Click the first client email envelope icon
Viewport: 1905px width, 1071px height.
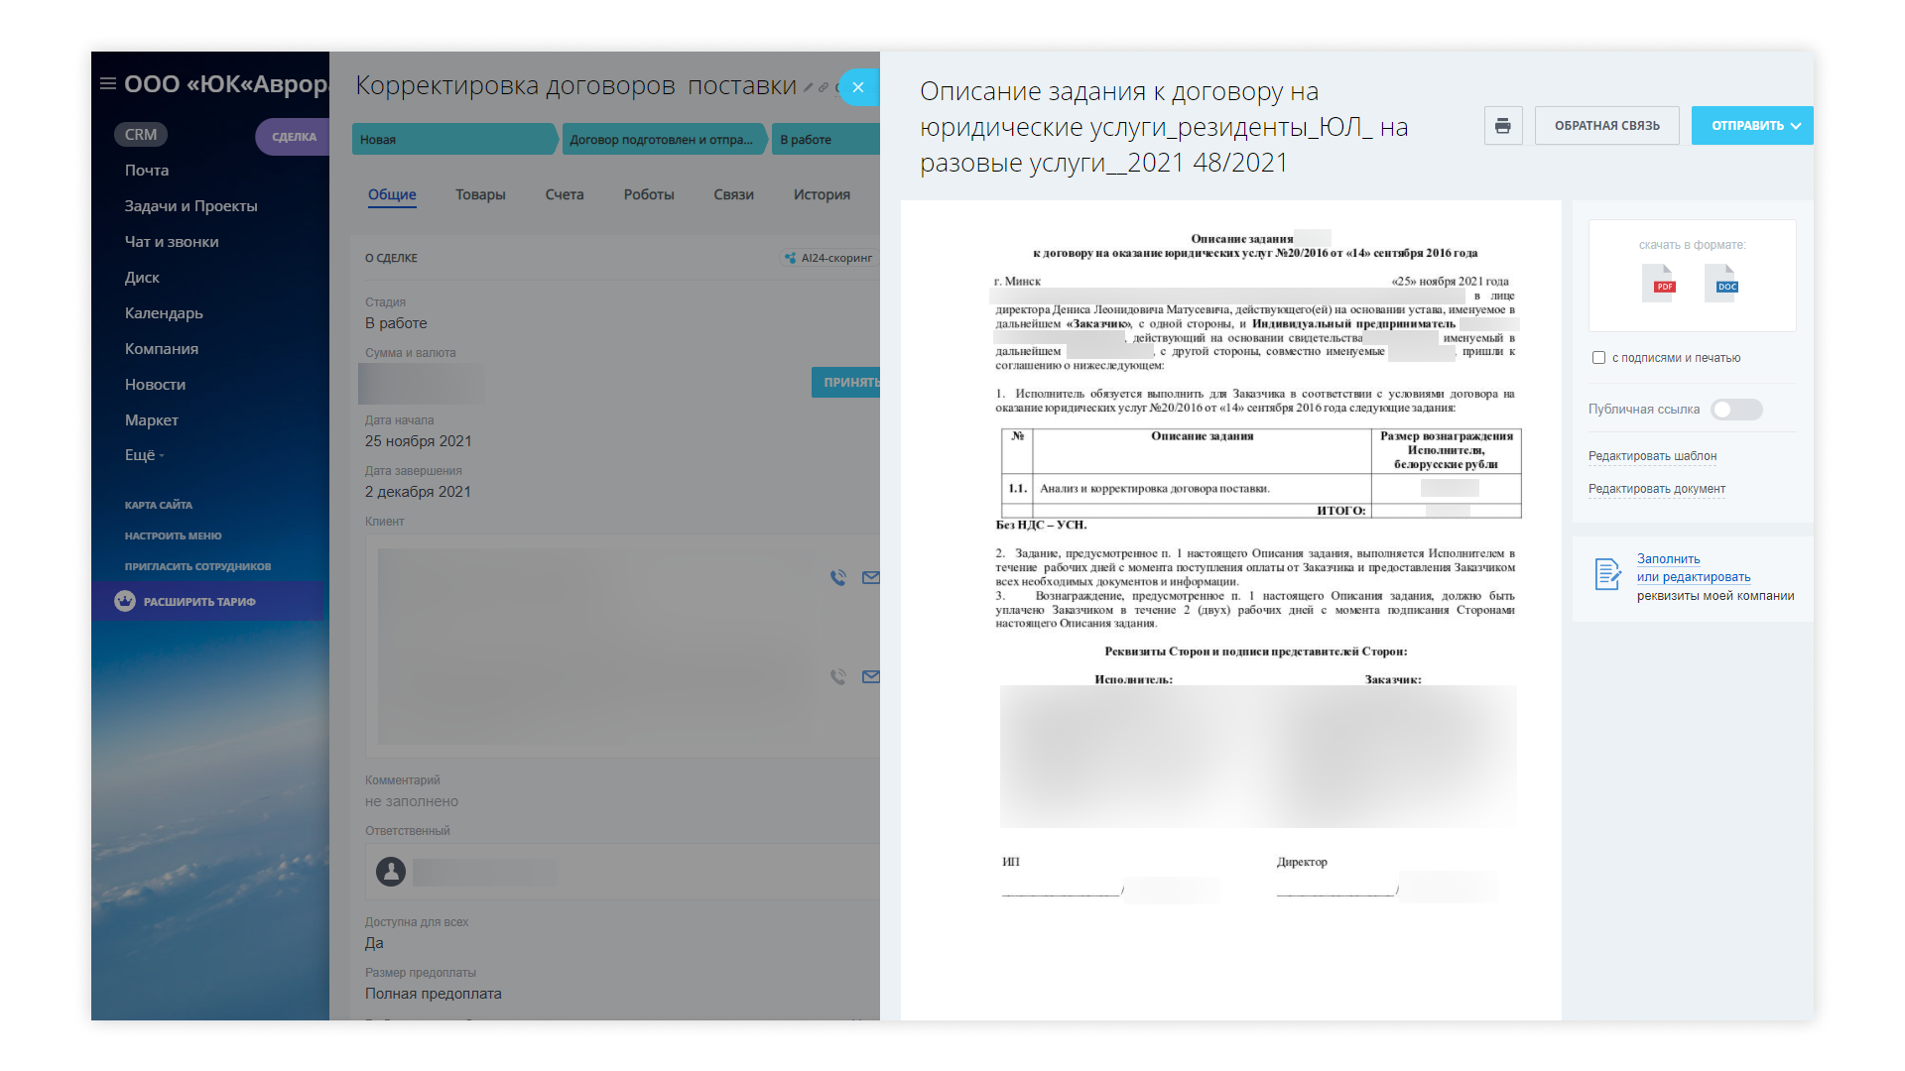(870, 577)
